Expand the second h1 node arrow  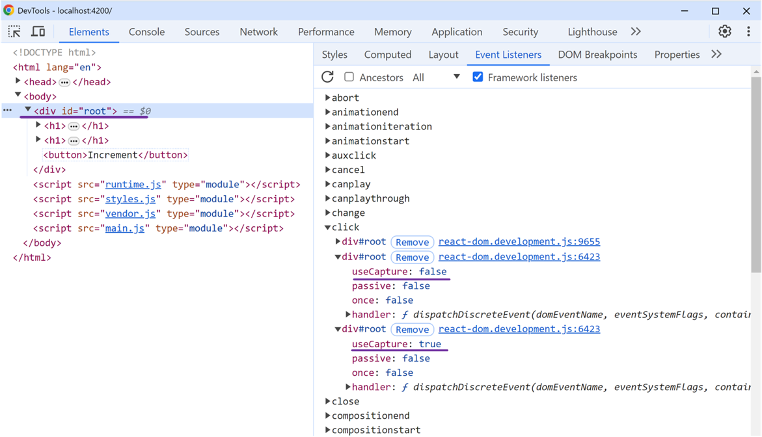[38, 140]
